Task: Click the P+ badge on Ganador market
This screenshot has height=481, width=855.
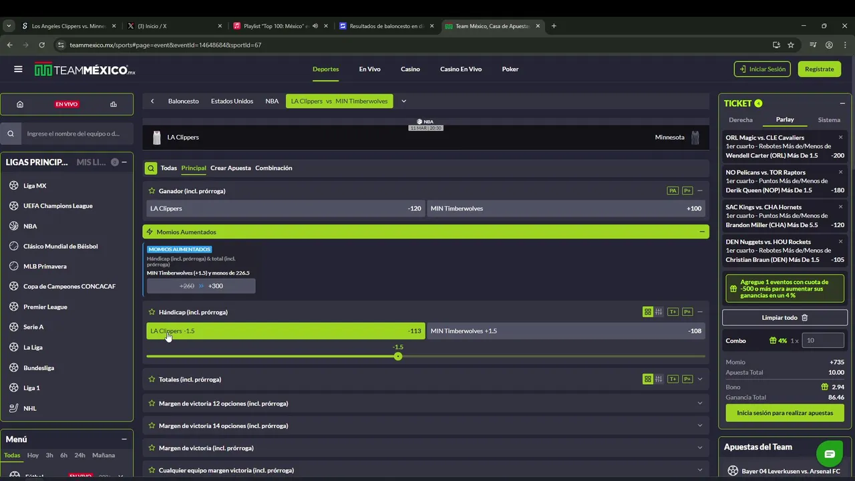Action: (687, 191)
